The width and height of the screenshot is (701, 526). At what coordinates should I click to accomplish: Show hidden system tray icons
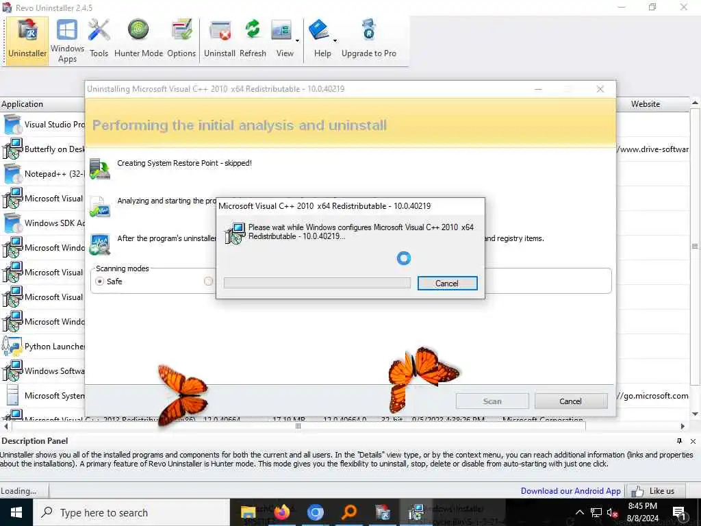(x=579, y=512)
